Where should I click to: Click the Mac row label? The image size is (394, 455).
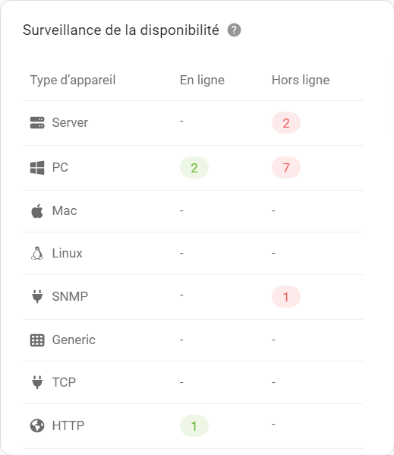(x=65, y=210)
